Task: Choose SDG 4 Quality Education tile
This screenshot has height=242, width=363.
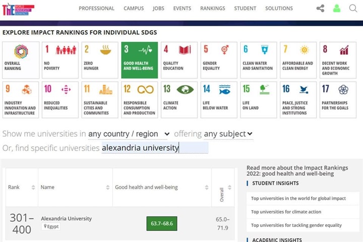Action: point(178,60)
